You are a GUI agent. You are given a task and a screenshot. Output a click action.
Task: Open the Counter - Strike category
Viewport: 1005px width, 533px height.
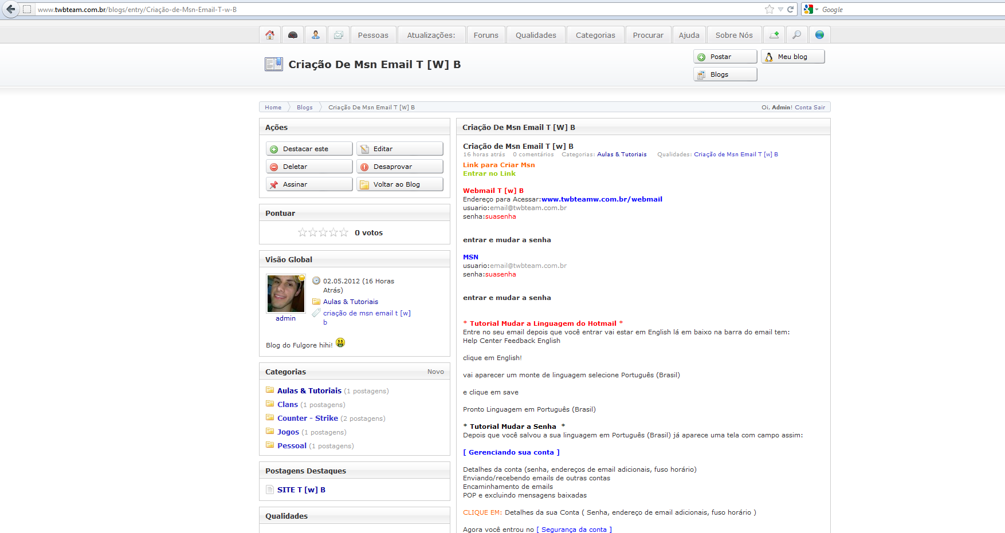coord(308,418)
